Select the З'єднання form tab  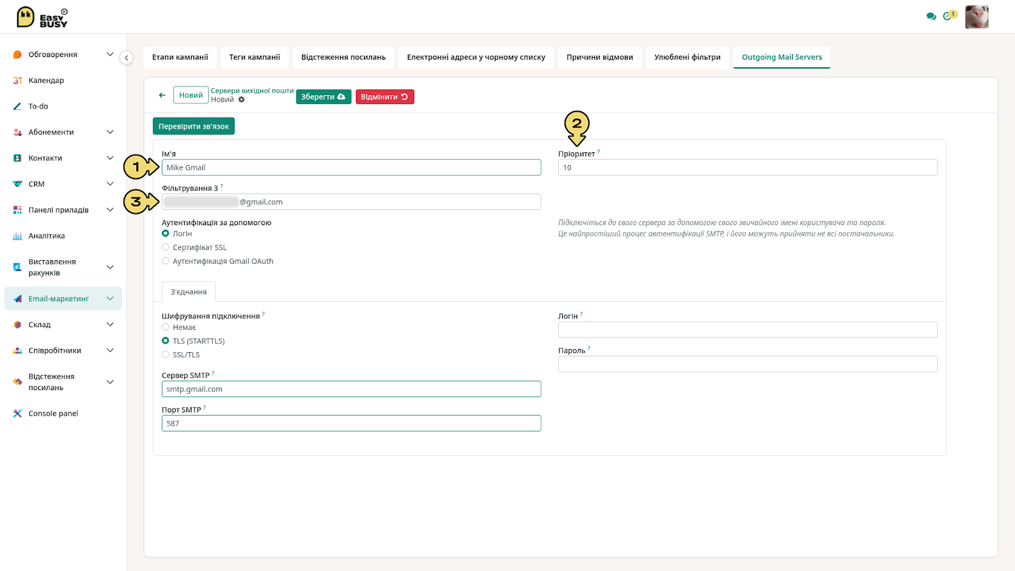coord(188,292)
